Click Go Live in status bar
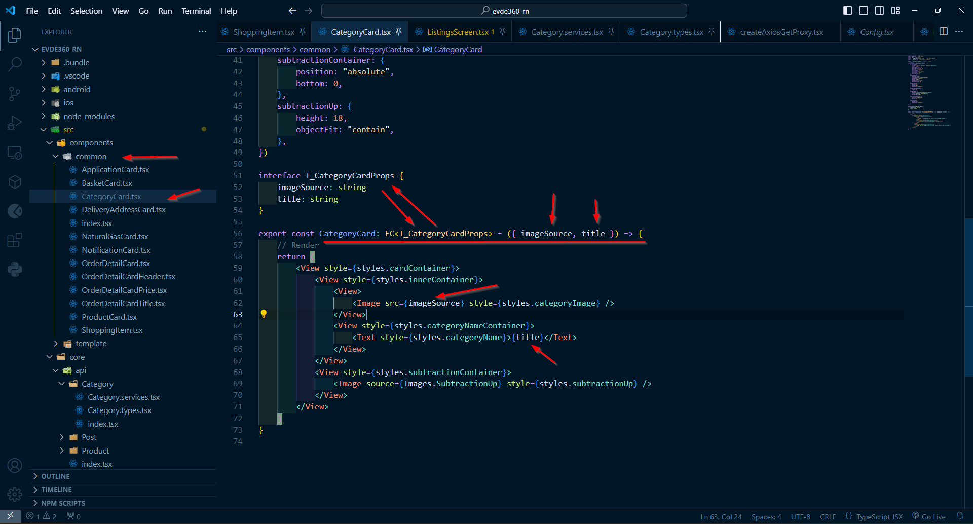The height and width of the screenshot is (524, 973). tap(929, 517)
